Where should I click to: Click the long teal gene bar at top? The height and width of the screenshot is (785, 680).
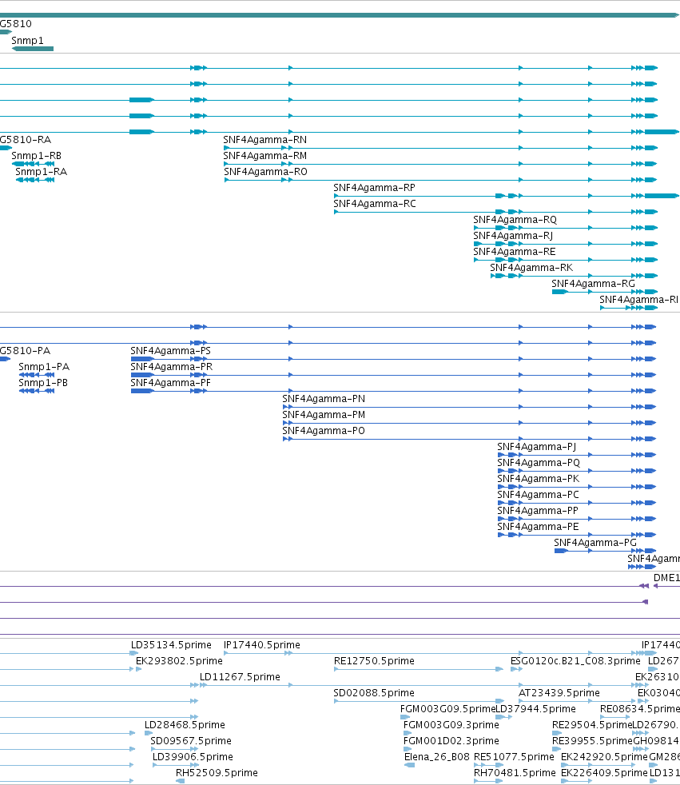tap(340, 15)
